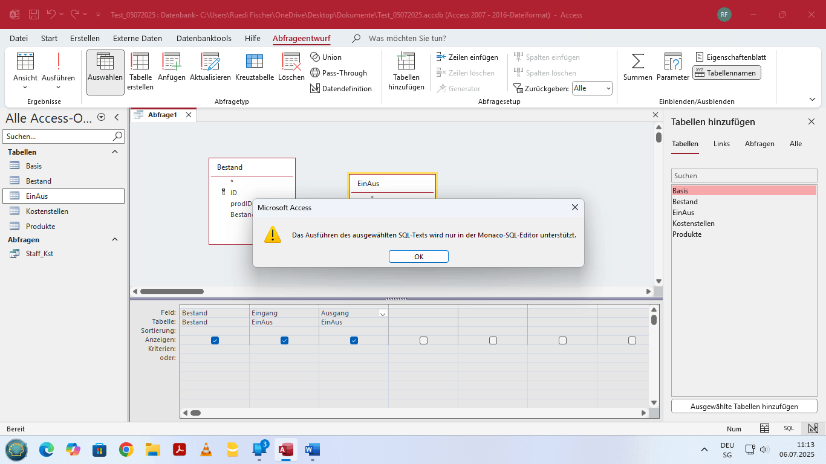
Task: Close the Abfrage1 query tab
Action: pyautogui.click(x=189, y=115)
